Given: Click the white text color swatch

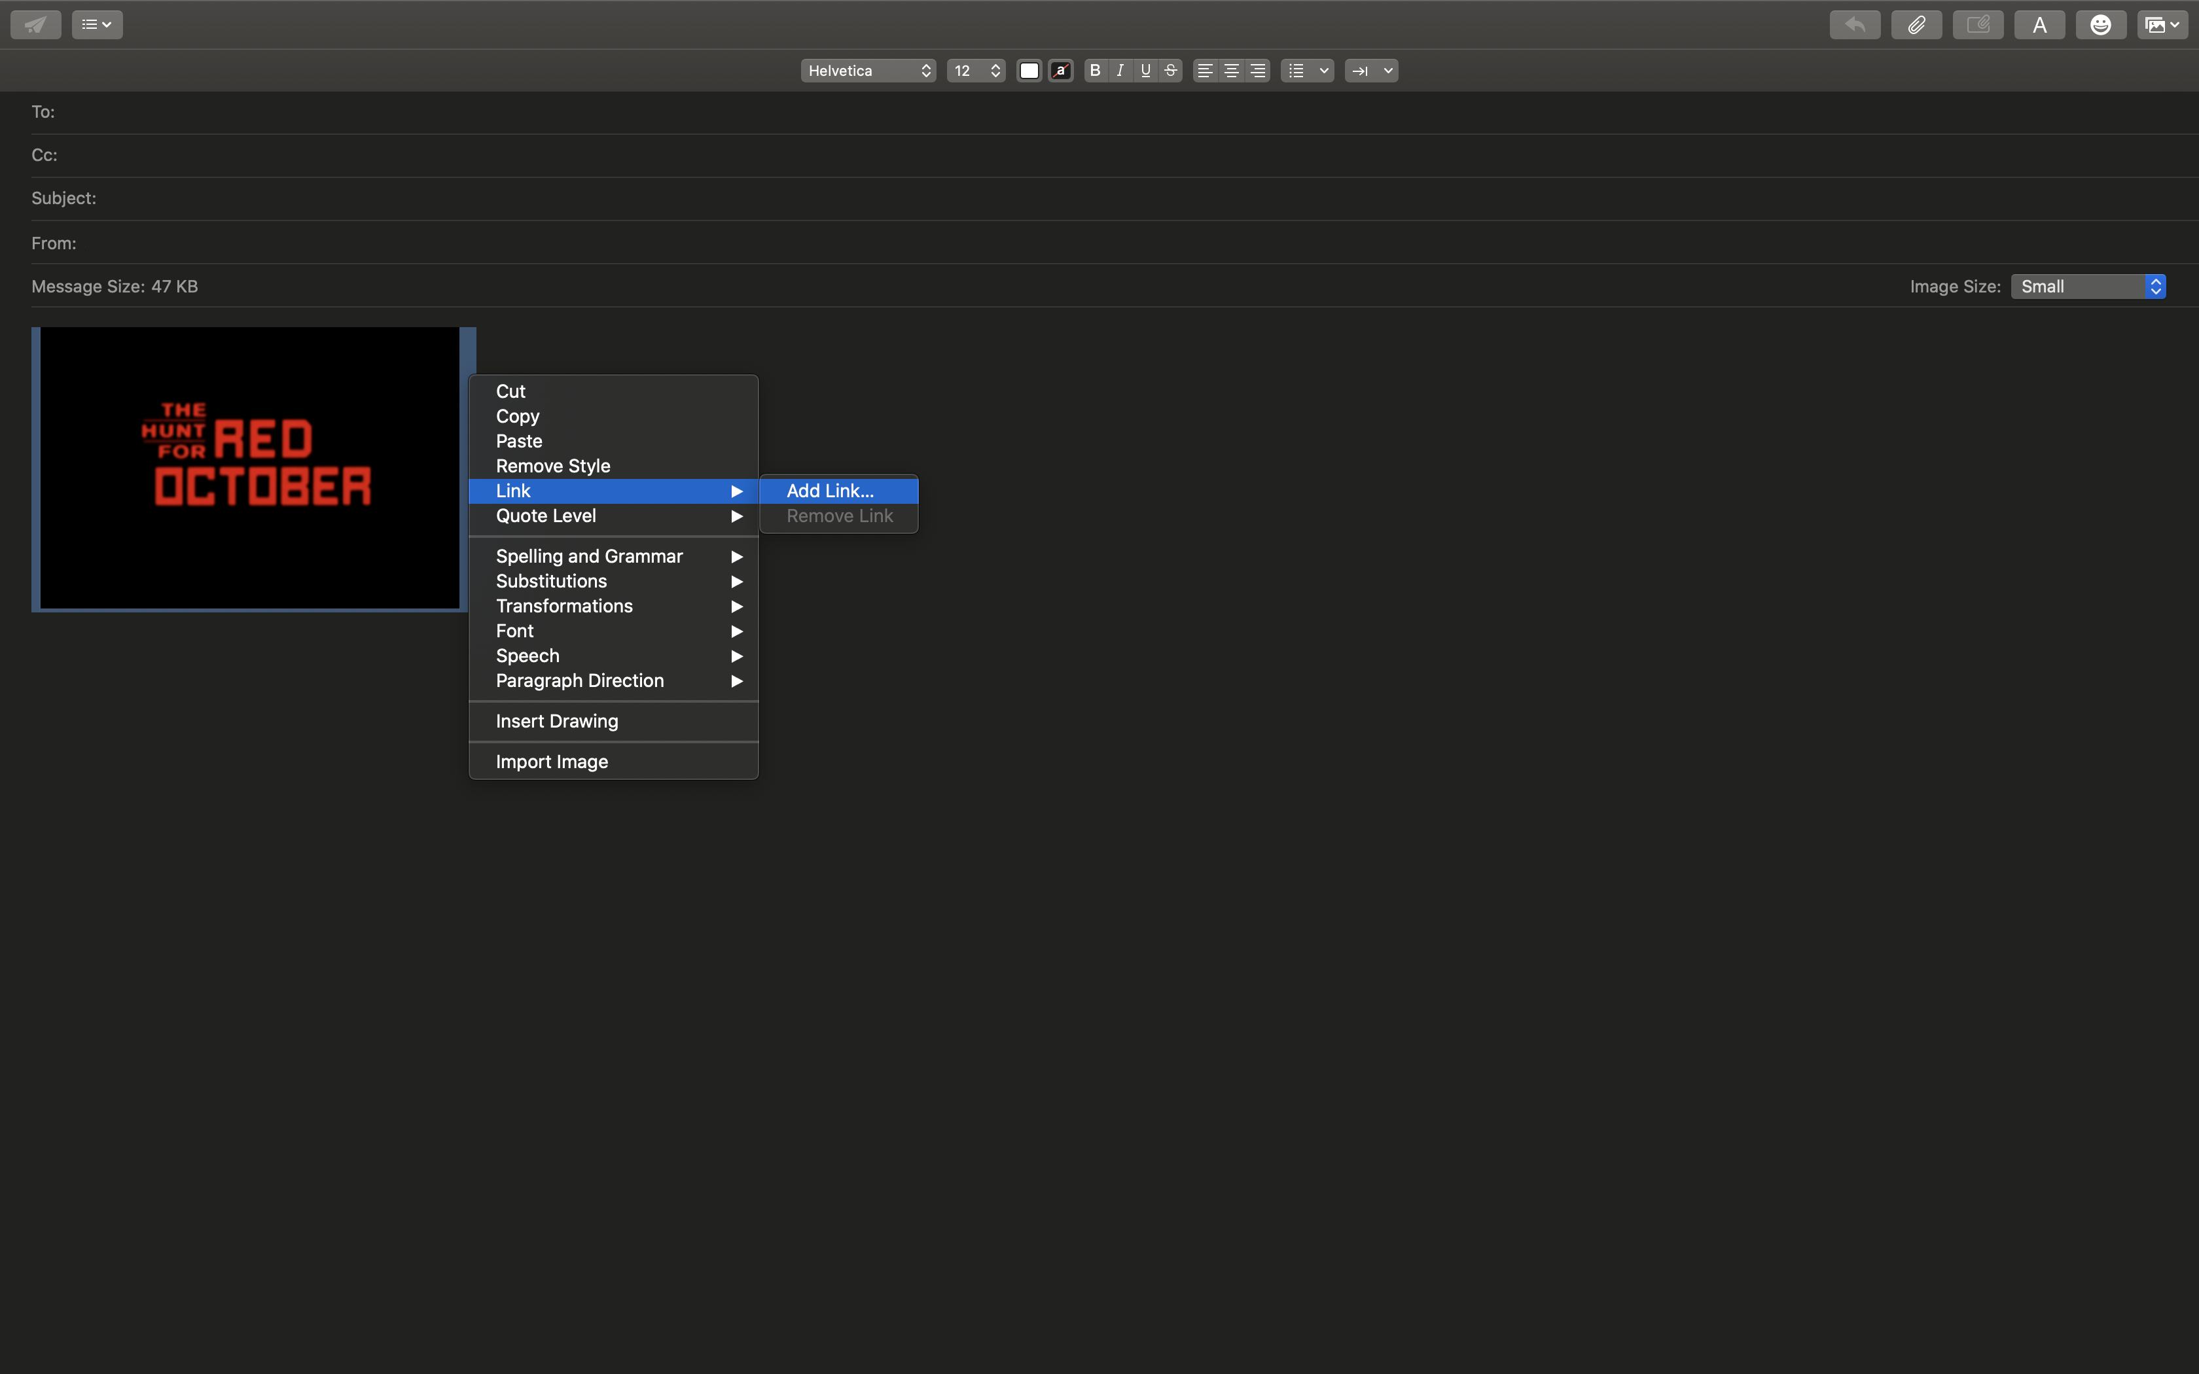Looking at the screenshot, I should pyautogui.click(x=1029, y=71).
